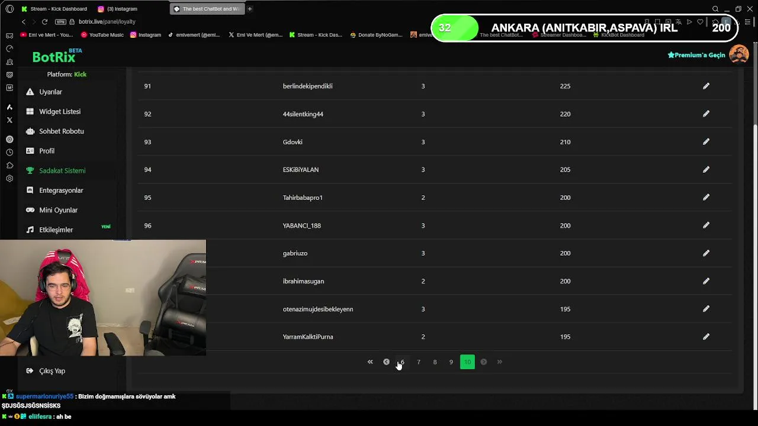Viewport: 758px width, 426px height.
Task: Open browser history clock icon
Action: (9, 152)
